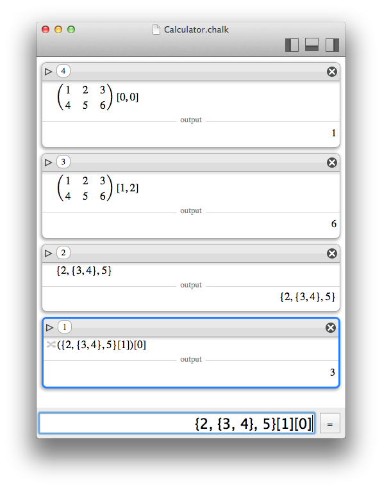Toggle the bottom panel view icon
The height and width of the screenshot is (489, 382).
311,45
